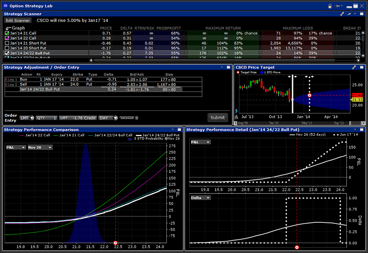
Task: Toggle the Jan'14 21 Call graph checkbox
Action: point(7,33)
